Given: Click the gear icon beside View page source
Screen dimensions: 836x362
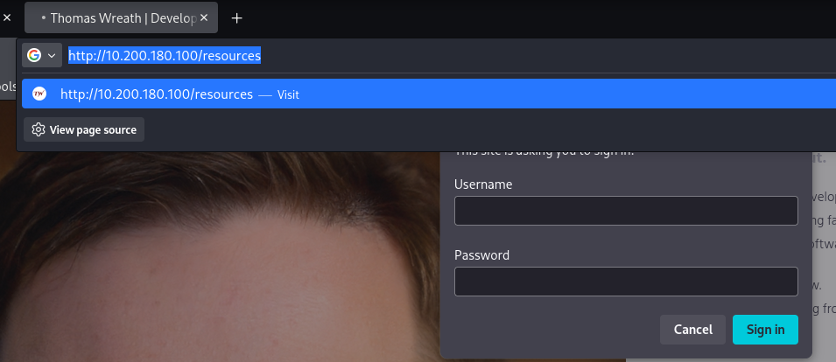Looking at the screenshot, I should tap(39, 129).
